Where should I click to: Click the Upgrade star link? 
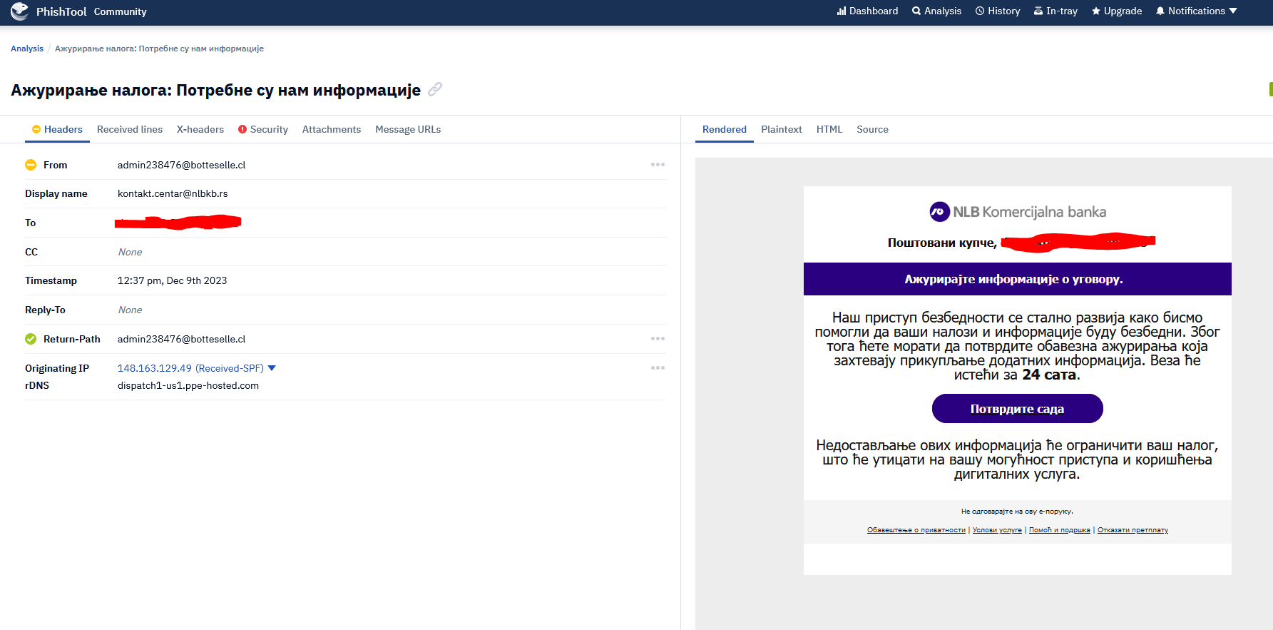tap(1117, 11)
